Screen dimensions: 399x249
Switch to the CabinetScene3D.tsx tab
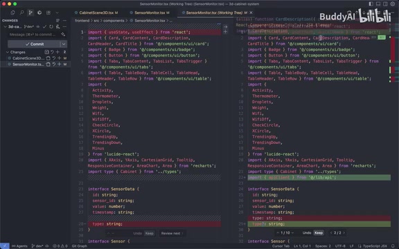point(96,12)
